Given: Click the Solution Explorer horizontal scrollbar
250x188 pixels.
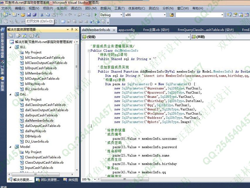Looking at the screenshot, I should point(36,174).
